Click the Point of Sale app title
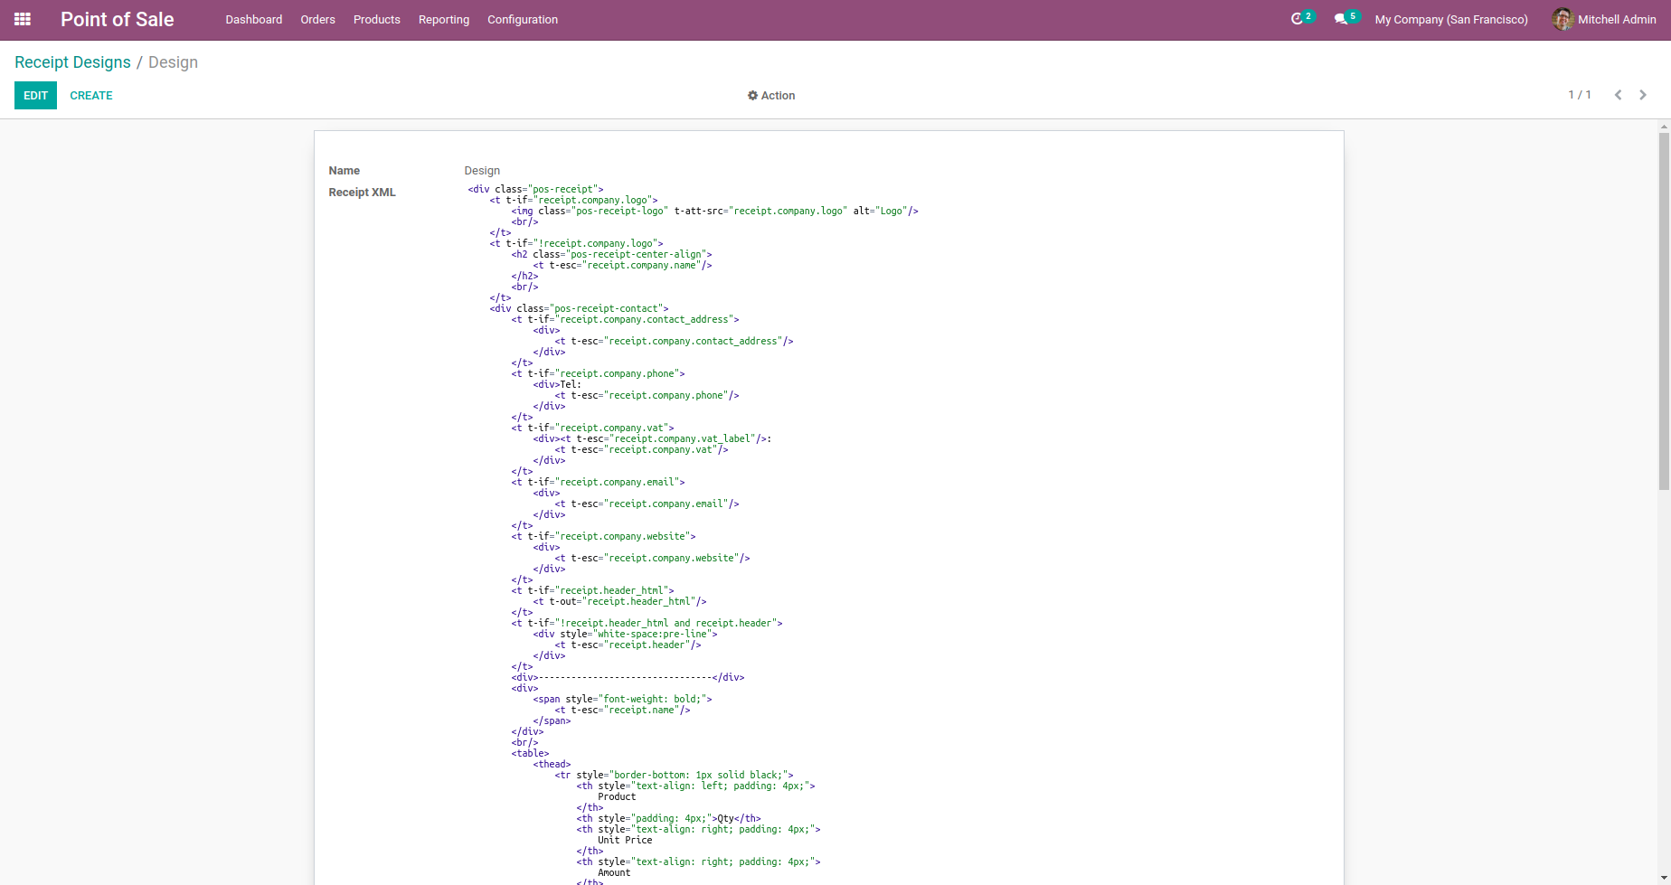 click(x=117, y=19)
